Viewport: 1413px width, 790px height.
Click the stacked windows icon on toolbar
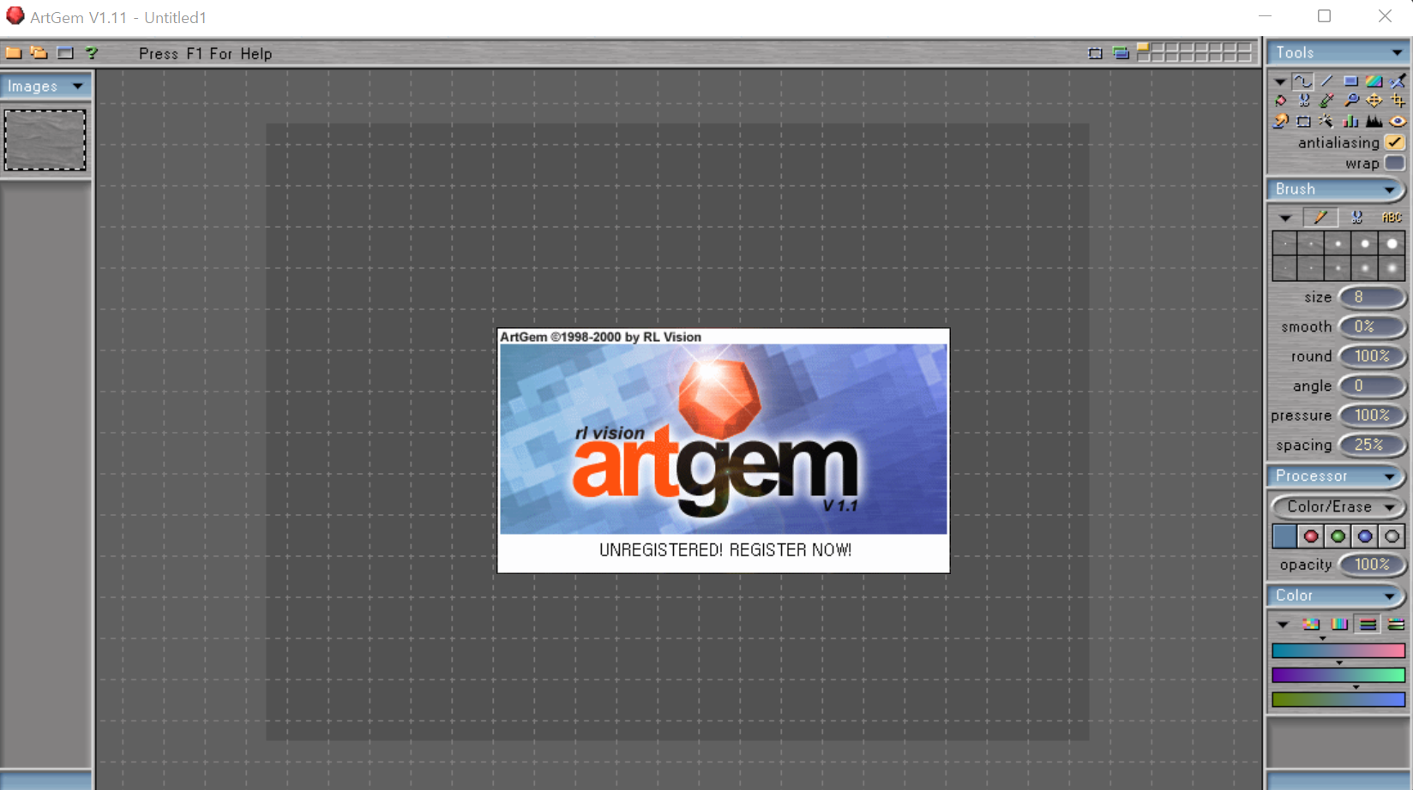[1121, 53]
